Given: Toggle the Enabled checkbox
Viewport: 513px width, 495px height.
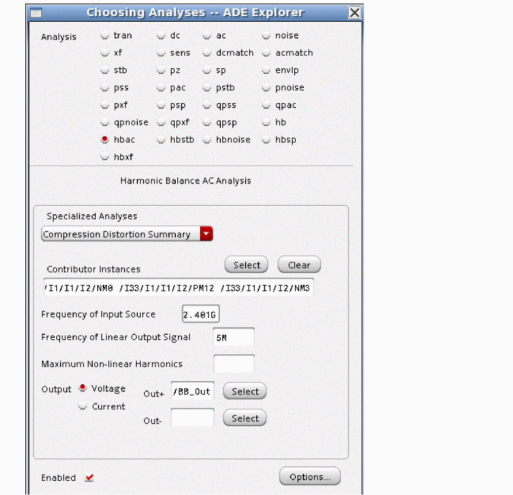Looking at the screenshot, I should (90, 477).
